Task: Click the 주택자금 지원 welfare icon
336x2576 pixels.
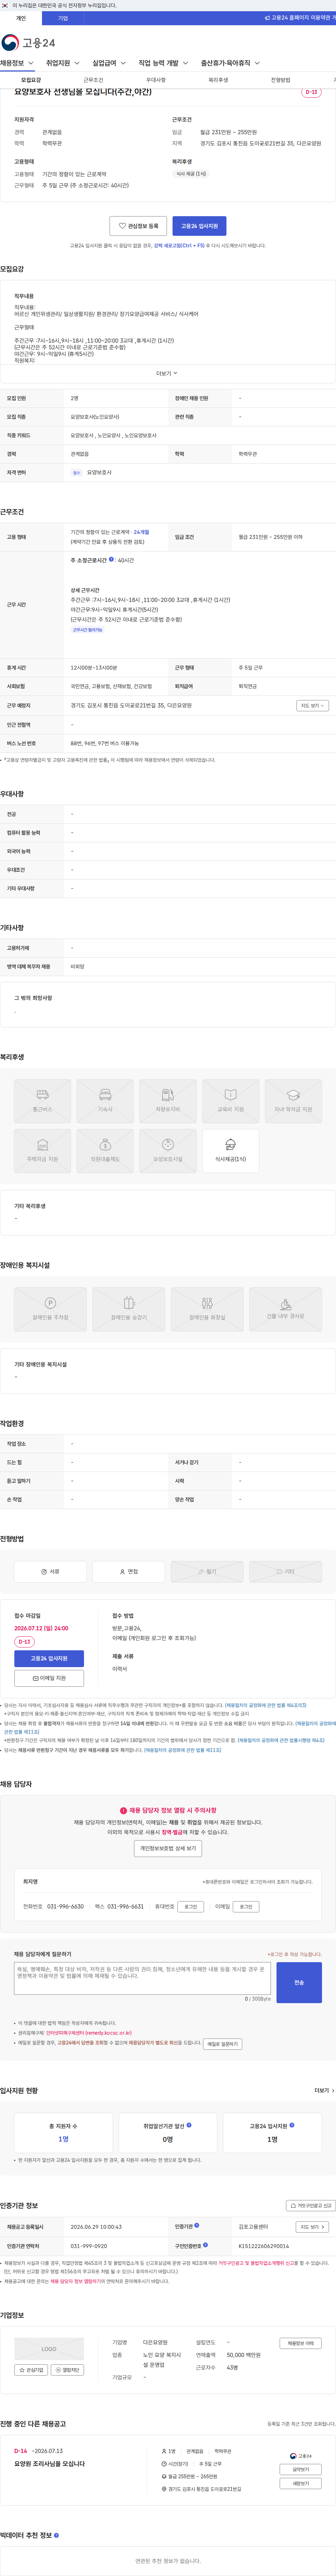Action: point(42,1151)
